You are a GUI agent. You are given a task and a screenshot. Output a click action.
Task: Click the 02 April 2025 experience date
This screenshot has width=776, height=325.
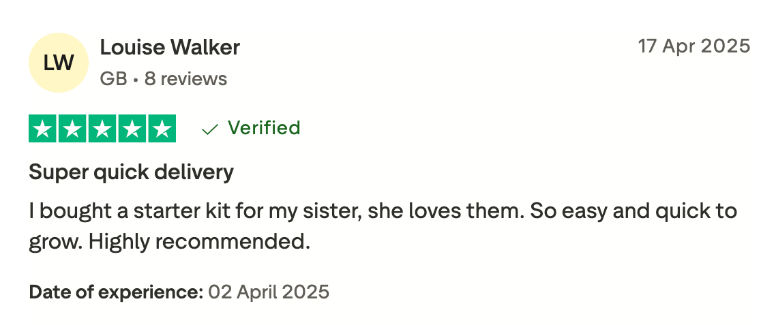(x=269, y=292)
